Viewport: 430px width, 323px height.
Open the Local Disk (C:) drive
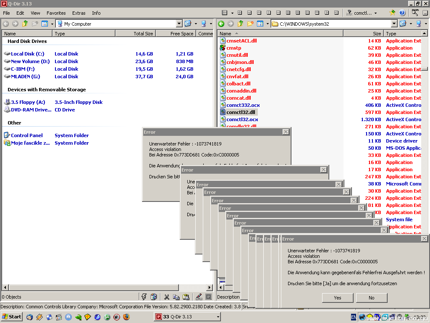[27, 54]
